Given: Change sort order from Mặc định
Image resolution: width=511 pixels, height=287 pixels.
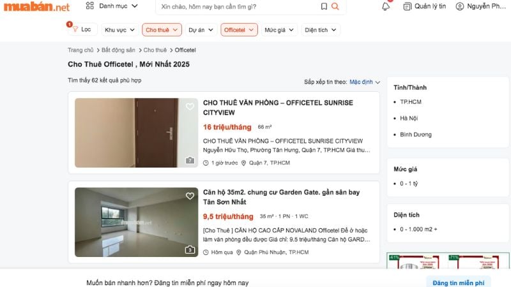Looking at the screenshot, I should 365,82.
